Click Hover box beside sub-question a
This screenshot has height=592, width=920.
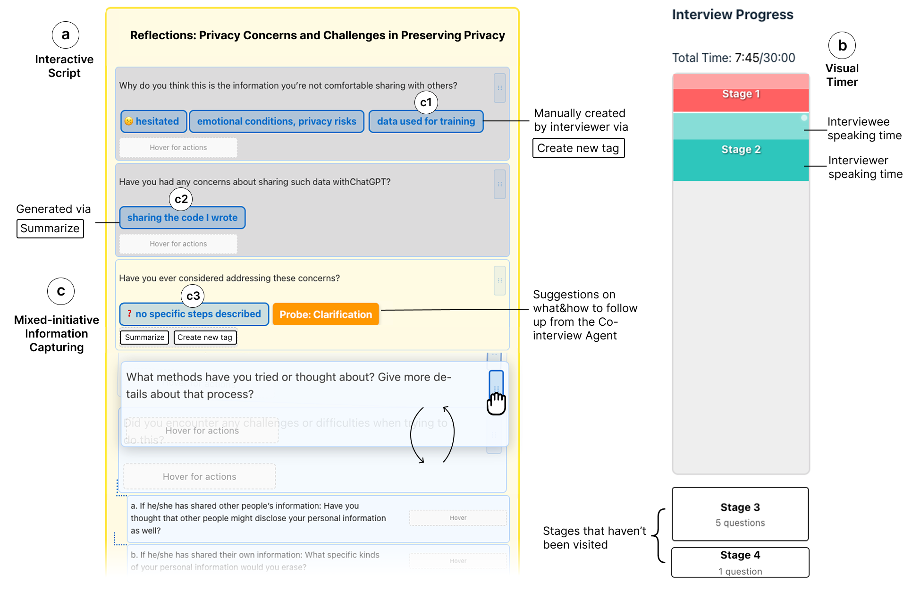[457, 518]
